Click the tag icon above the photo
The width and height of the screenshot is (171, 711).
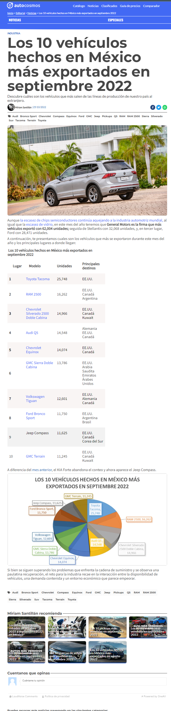pyautogui.click(x=9, y=116)
